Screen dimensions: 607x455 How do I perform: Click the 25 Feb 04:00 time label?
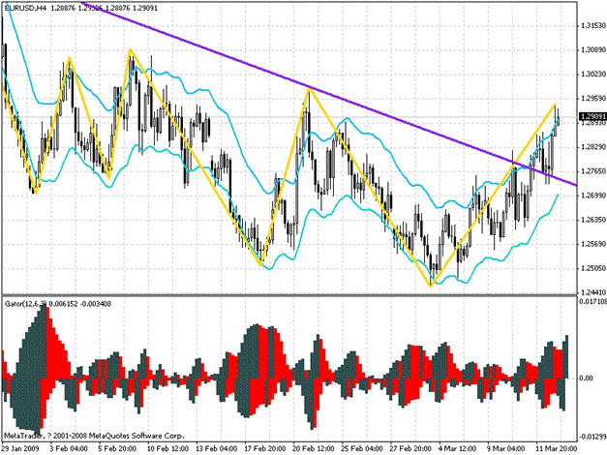(363, 448)
